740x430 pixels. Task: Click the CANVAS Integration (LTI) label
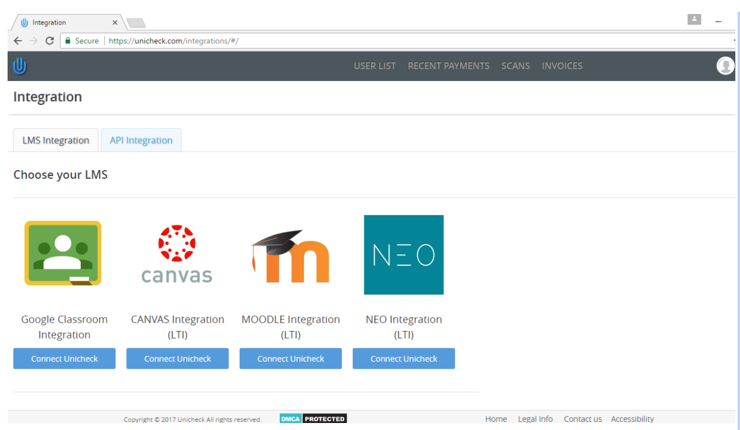[x=177, y=327]
